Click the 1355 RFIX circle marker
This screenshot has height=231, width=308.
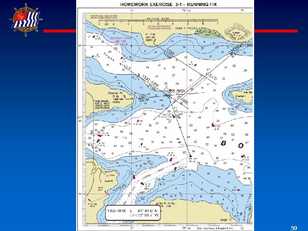[x=168, y=96]
